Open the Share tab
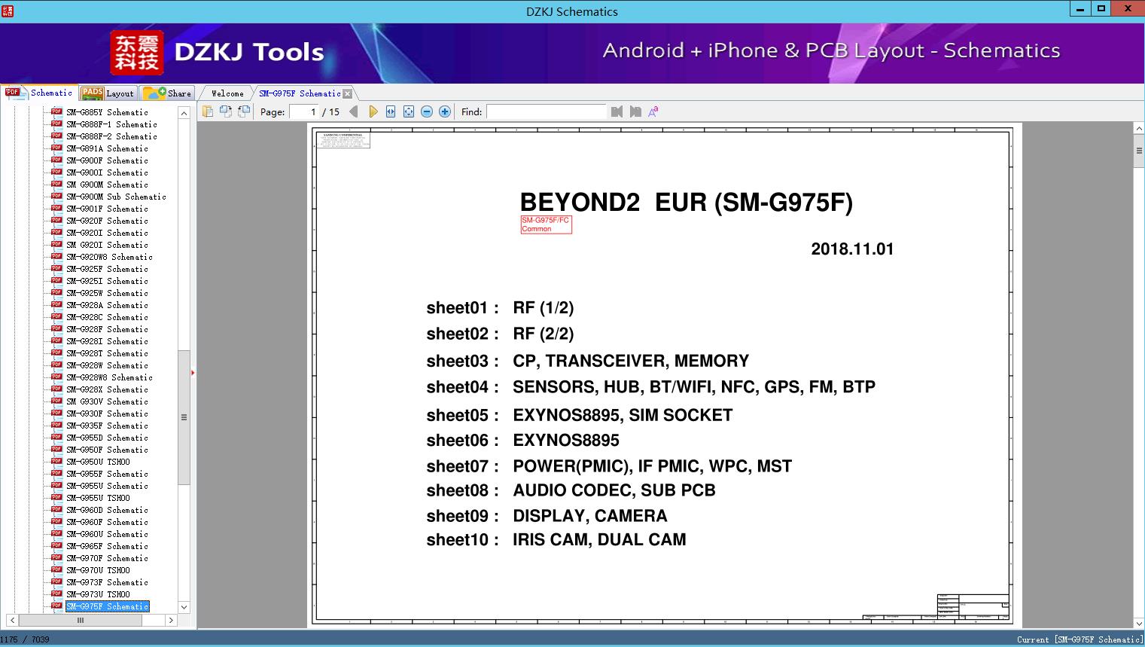Viewport: 1145px width, 647px height. (167, 93)
